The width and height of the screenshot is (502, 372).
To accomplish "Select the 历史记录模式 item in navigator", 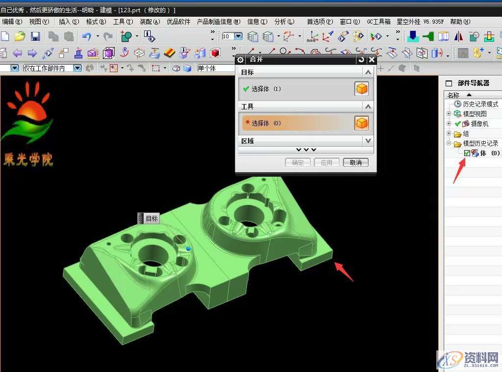I will click(480, 104).
